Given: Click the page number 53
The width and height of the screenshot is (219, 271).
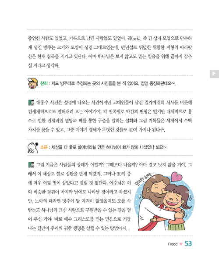Looking at the screenshot, I should click(x=188, y=243).
